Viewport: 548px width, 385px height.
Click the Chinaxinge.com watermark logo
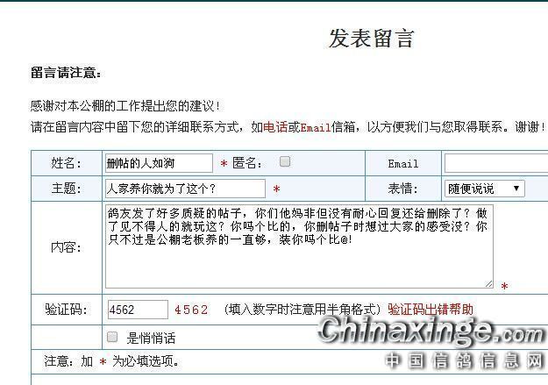431,332
